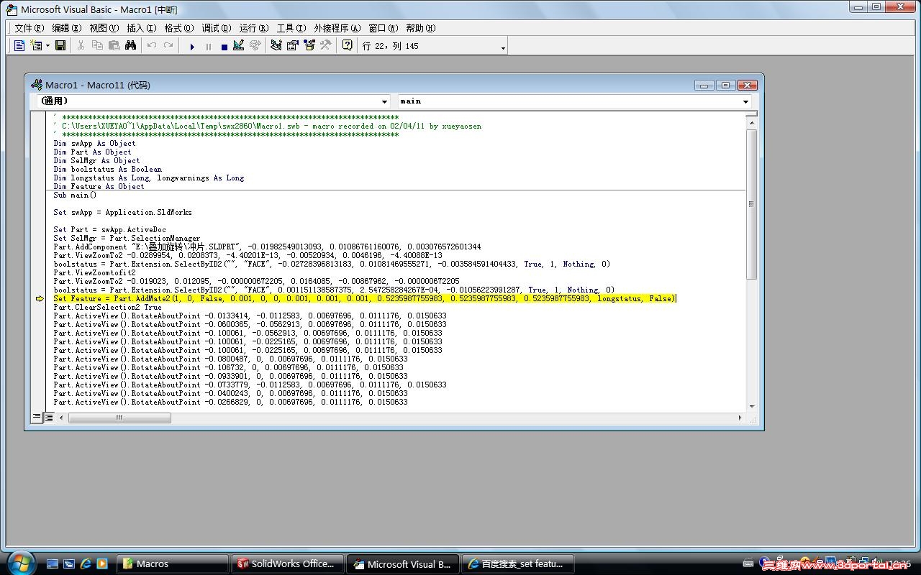Open the 视图 (View) menu
Image resolution: width=921 pixels, height=575 pixels.
click(x=104, y=28)
